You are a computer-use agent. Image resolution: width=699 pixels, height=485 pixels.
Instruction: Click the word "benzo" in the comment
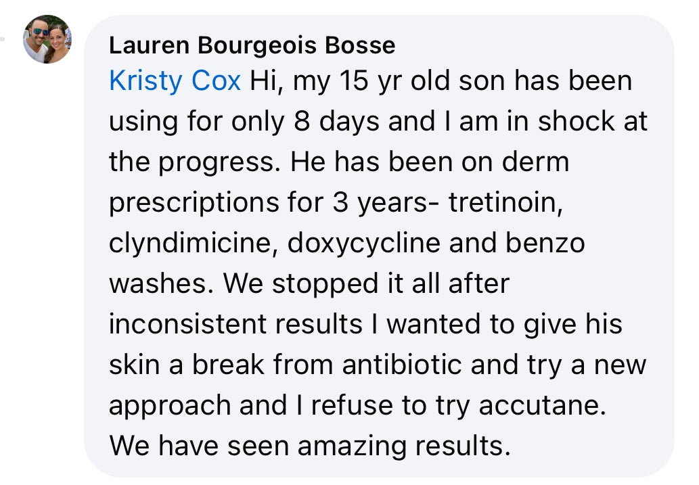(545, 243)
